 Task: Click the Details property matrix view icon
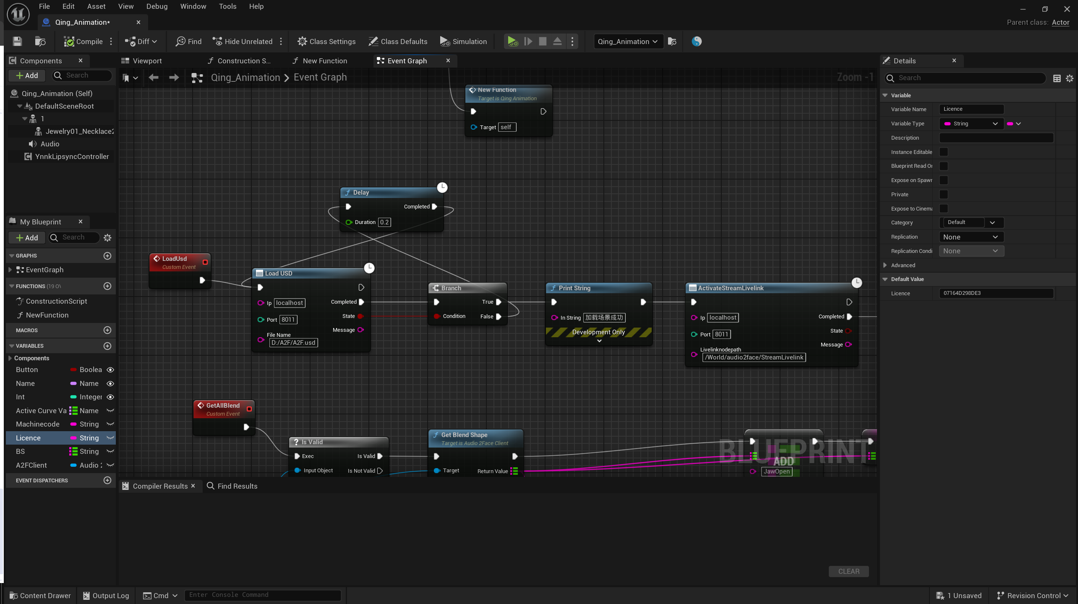click(x=1057, y=78)
